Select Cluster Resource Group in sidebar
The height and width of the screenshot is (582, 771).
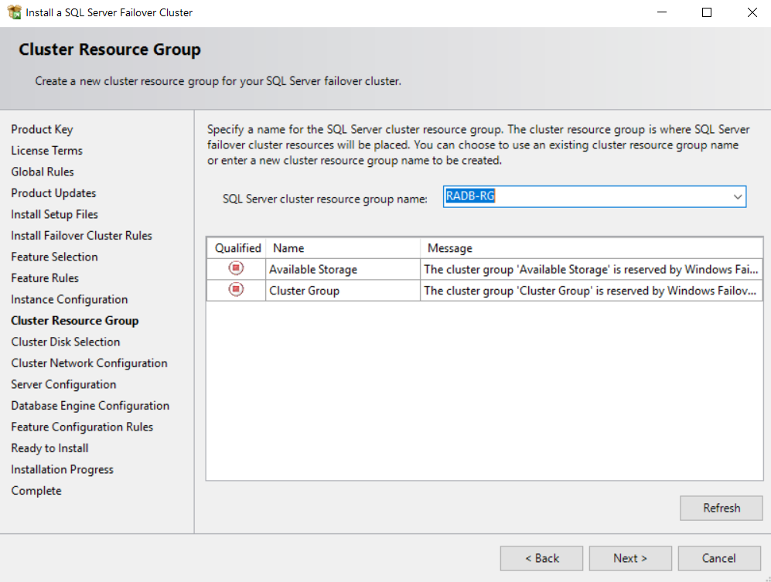tap(75, 321)
